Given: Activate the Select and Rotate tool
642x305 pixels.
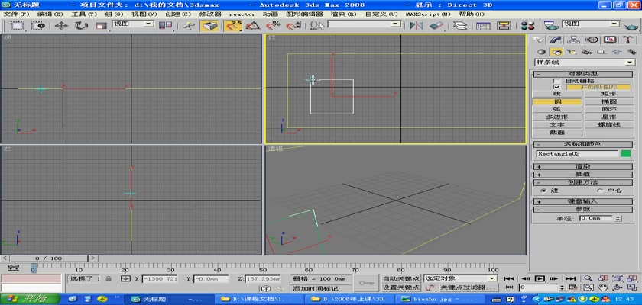Looking at the screenshot, I should tap(82, 26).
